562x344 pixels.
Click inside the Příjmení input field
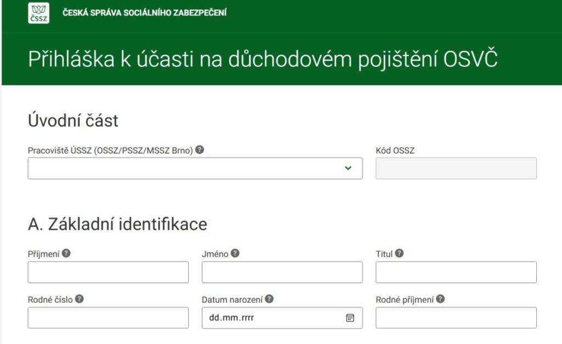pyautogui.click(x=108, y=272)
